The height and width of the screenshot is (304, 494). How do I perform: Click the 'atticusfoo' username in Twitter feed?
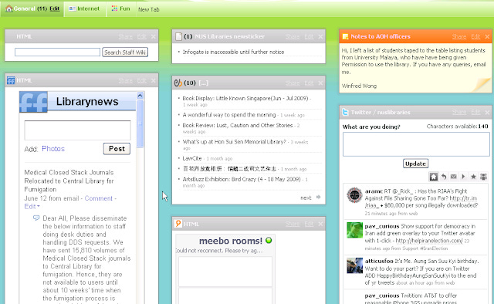click(379, 261)
